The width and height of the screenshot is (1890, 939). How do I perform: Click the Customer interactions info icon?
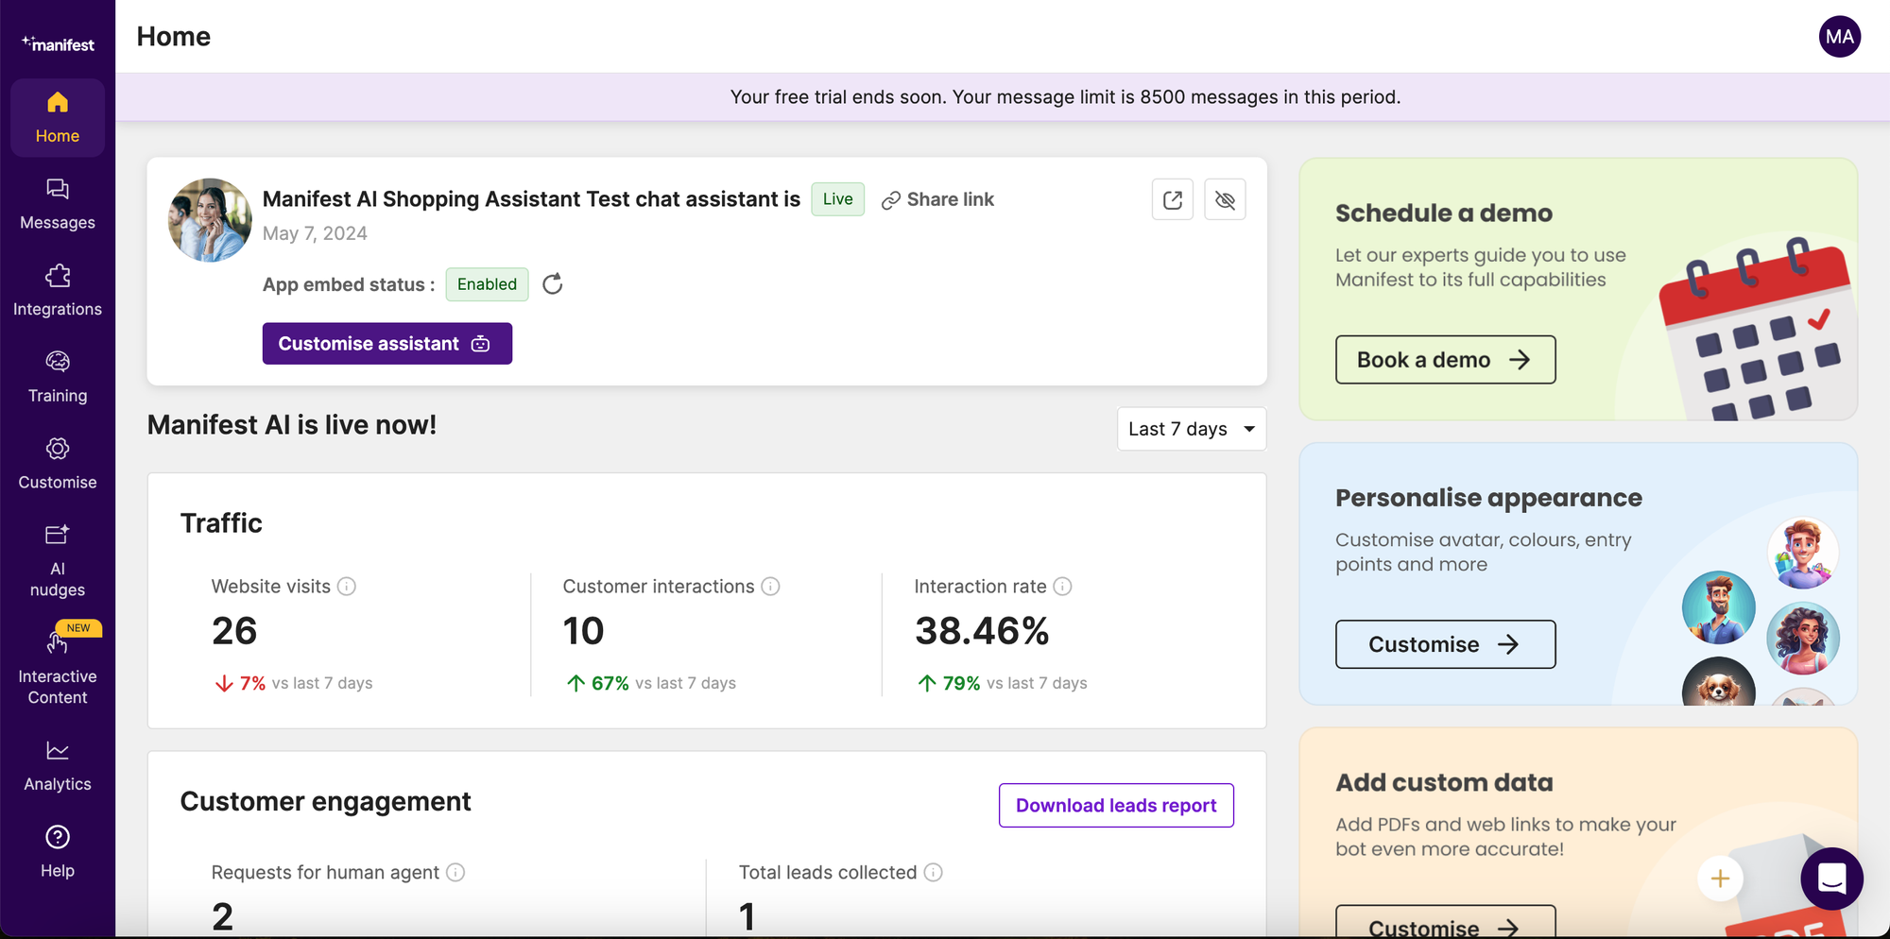773,586
